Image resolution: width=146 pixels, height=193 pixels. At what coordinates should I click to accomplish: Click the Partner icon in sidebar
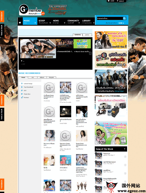22,97
